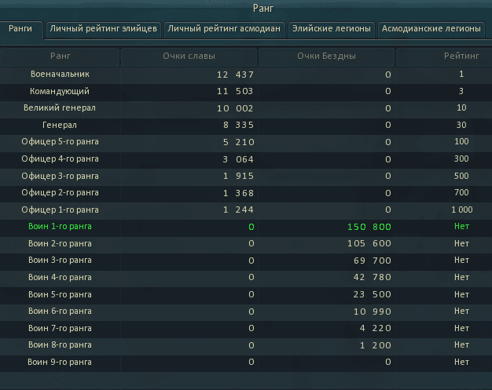Click the Ранг column header
492x390 pixels.
coord(61,56)
